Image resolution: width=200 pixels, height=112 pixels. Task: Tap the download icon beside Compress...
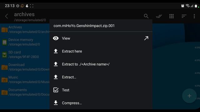pos(56,103)
